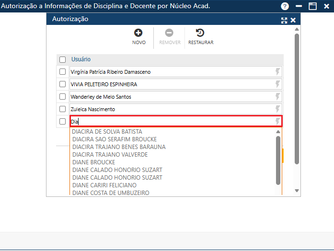The image size is (334, 251).
Task: Click lightning icon in Virgínia Patrícia row
Action: coord(277,72)
